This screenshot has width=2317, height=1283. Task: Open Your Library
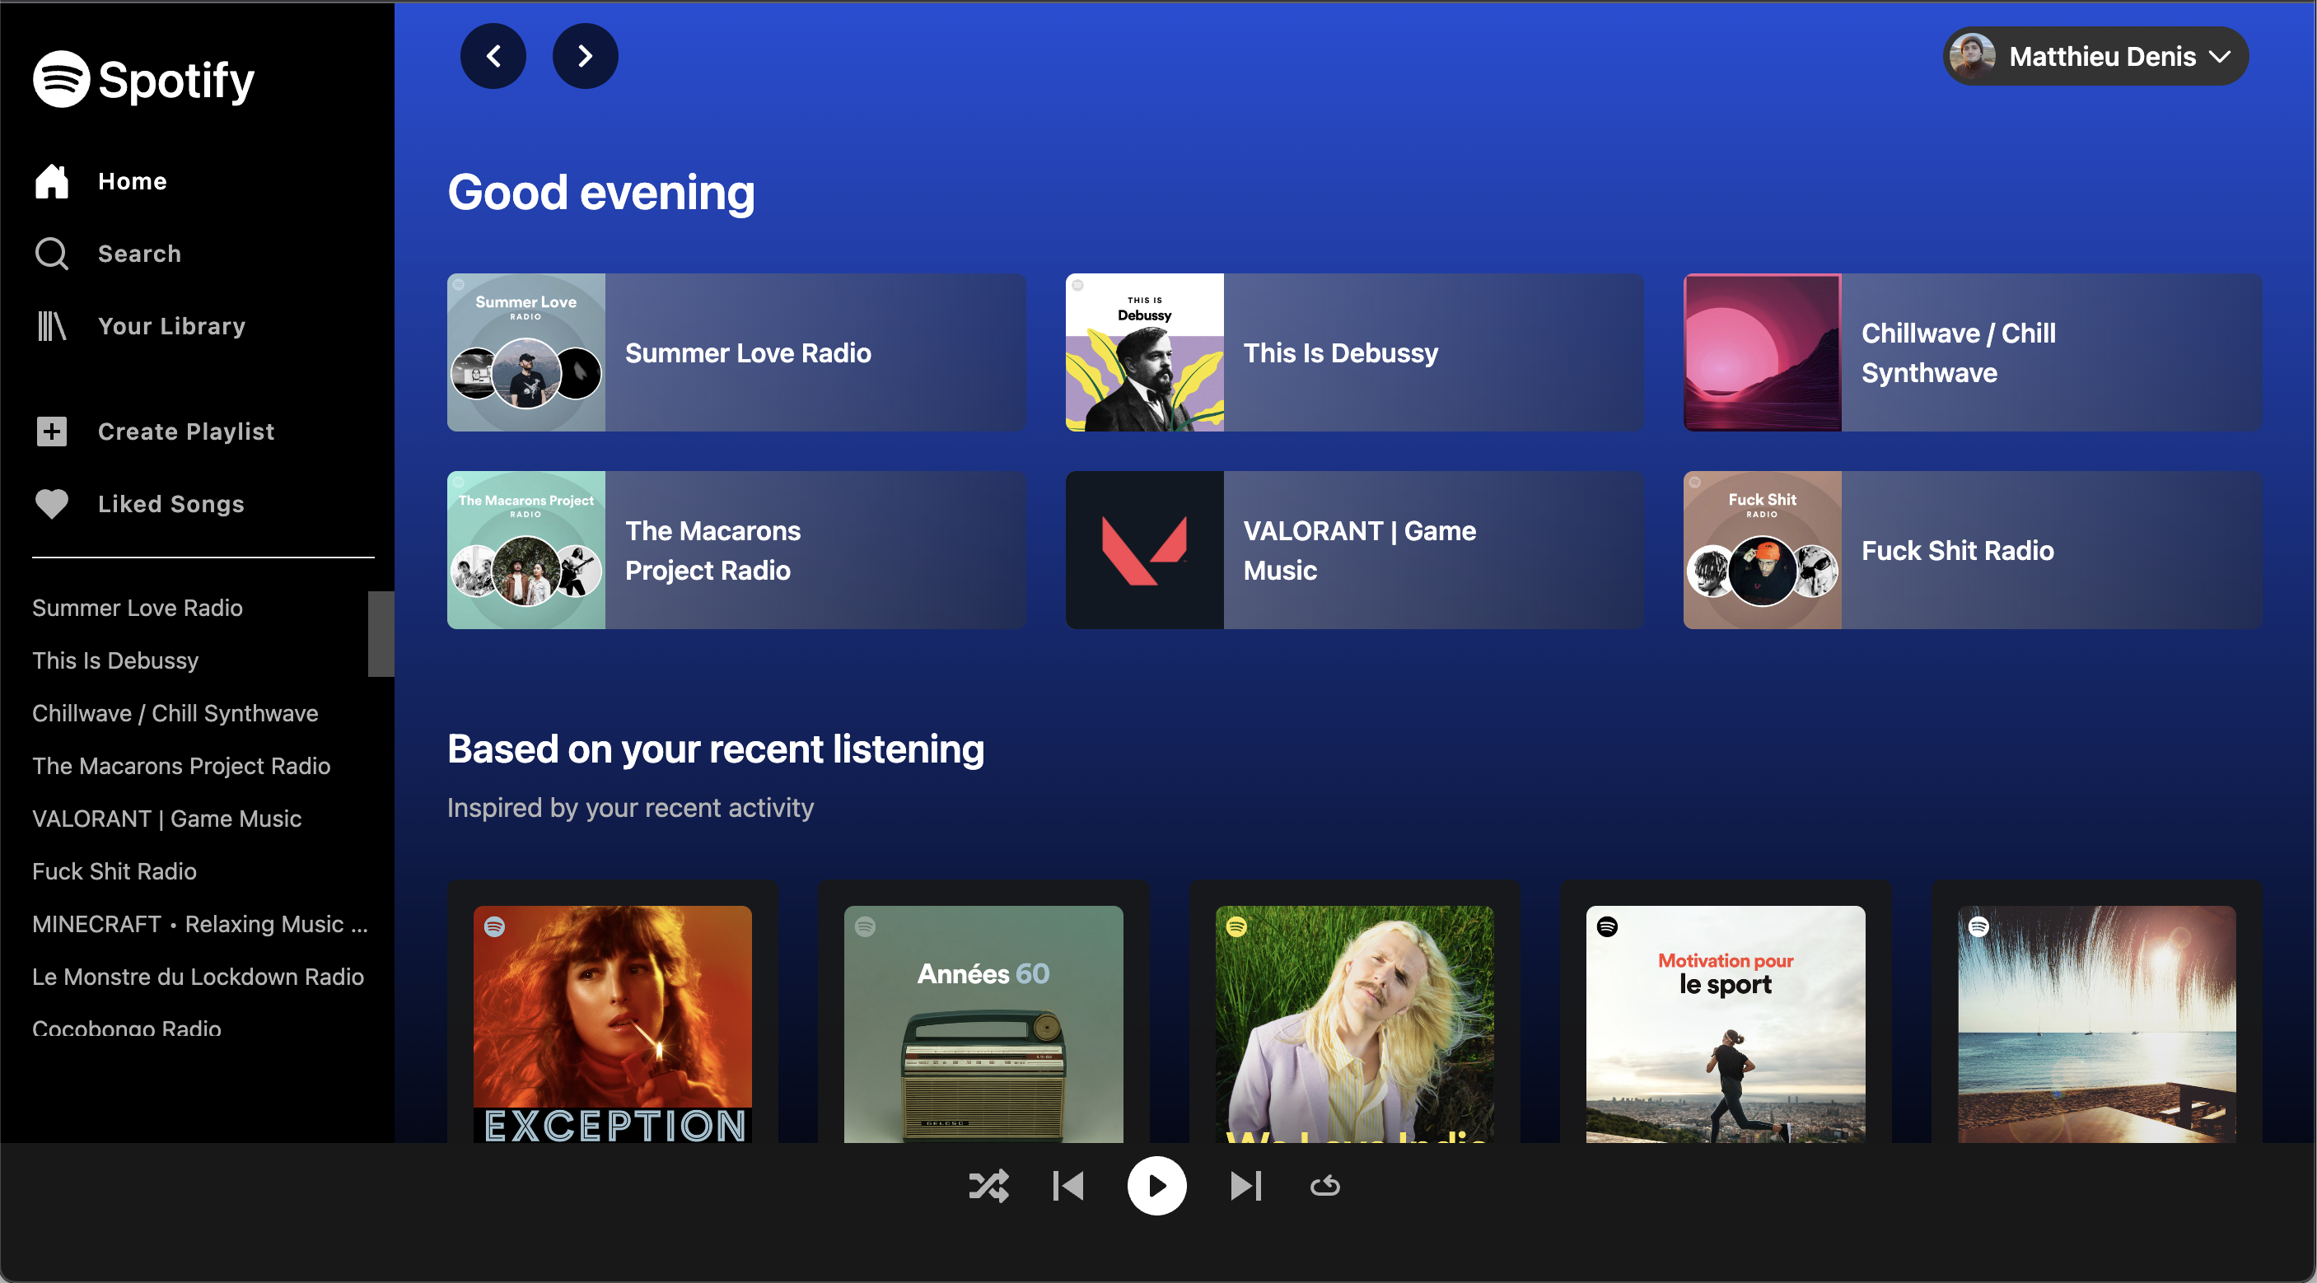pos(171,325)
